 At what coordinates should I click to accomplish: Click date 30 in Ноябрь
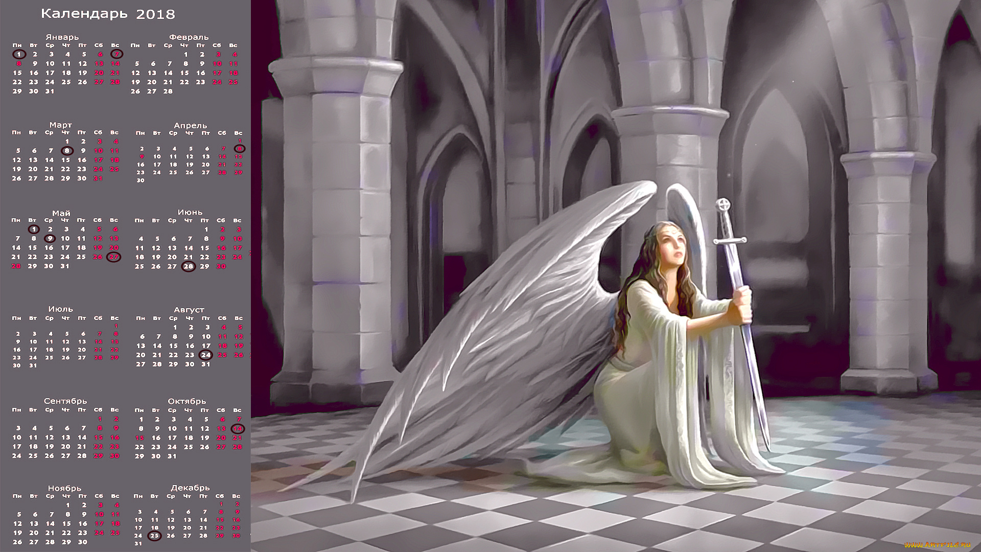(x=83, y=542)
